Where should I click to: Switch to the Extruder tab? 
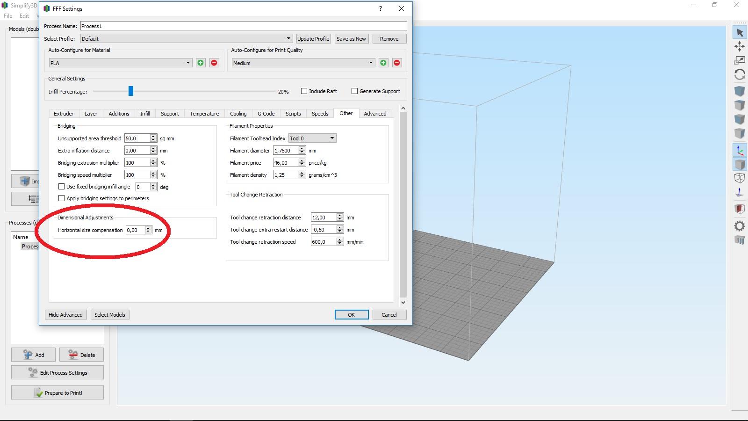[64, 114]
